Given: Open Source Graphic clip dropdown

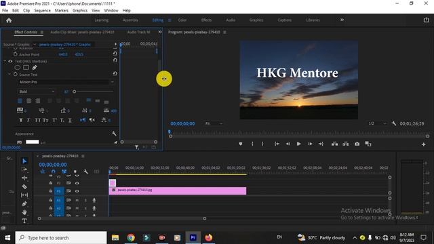Looking at the screenshot, I should tap(35, 44).
